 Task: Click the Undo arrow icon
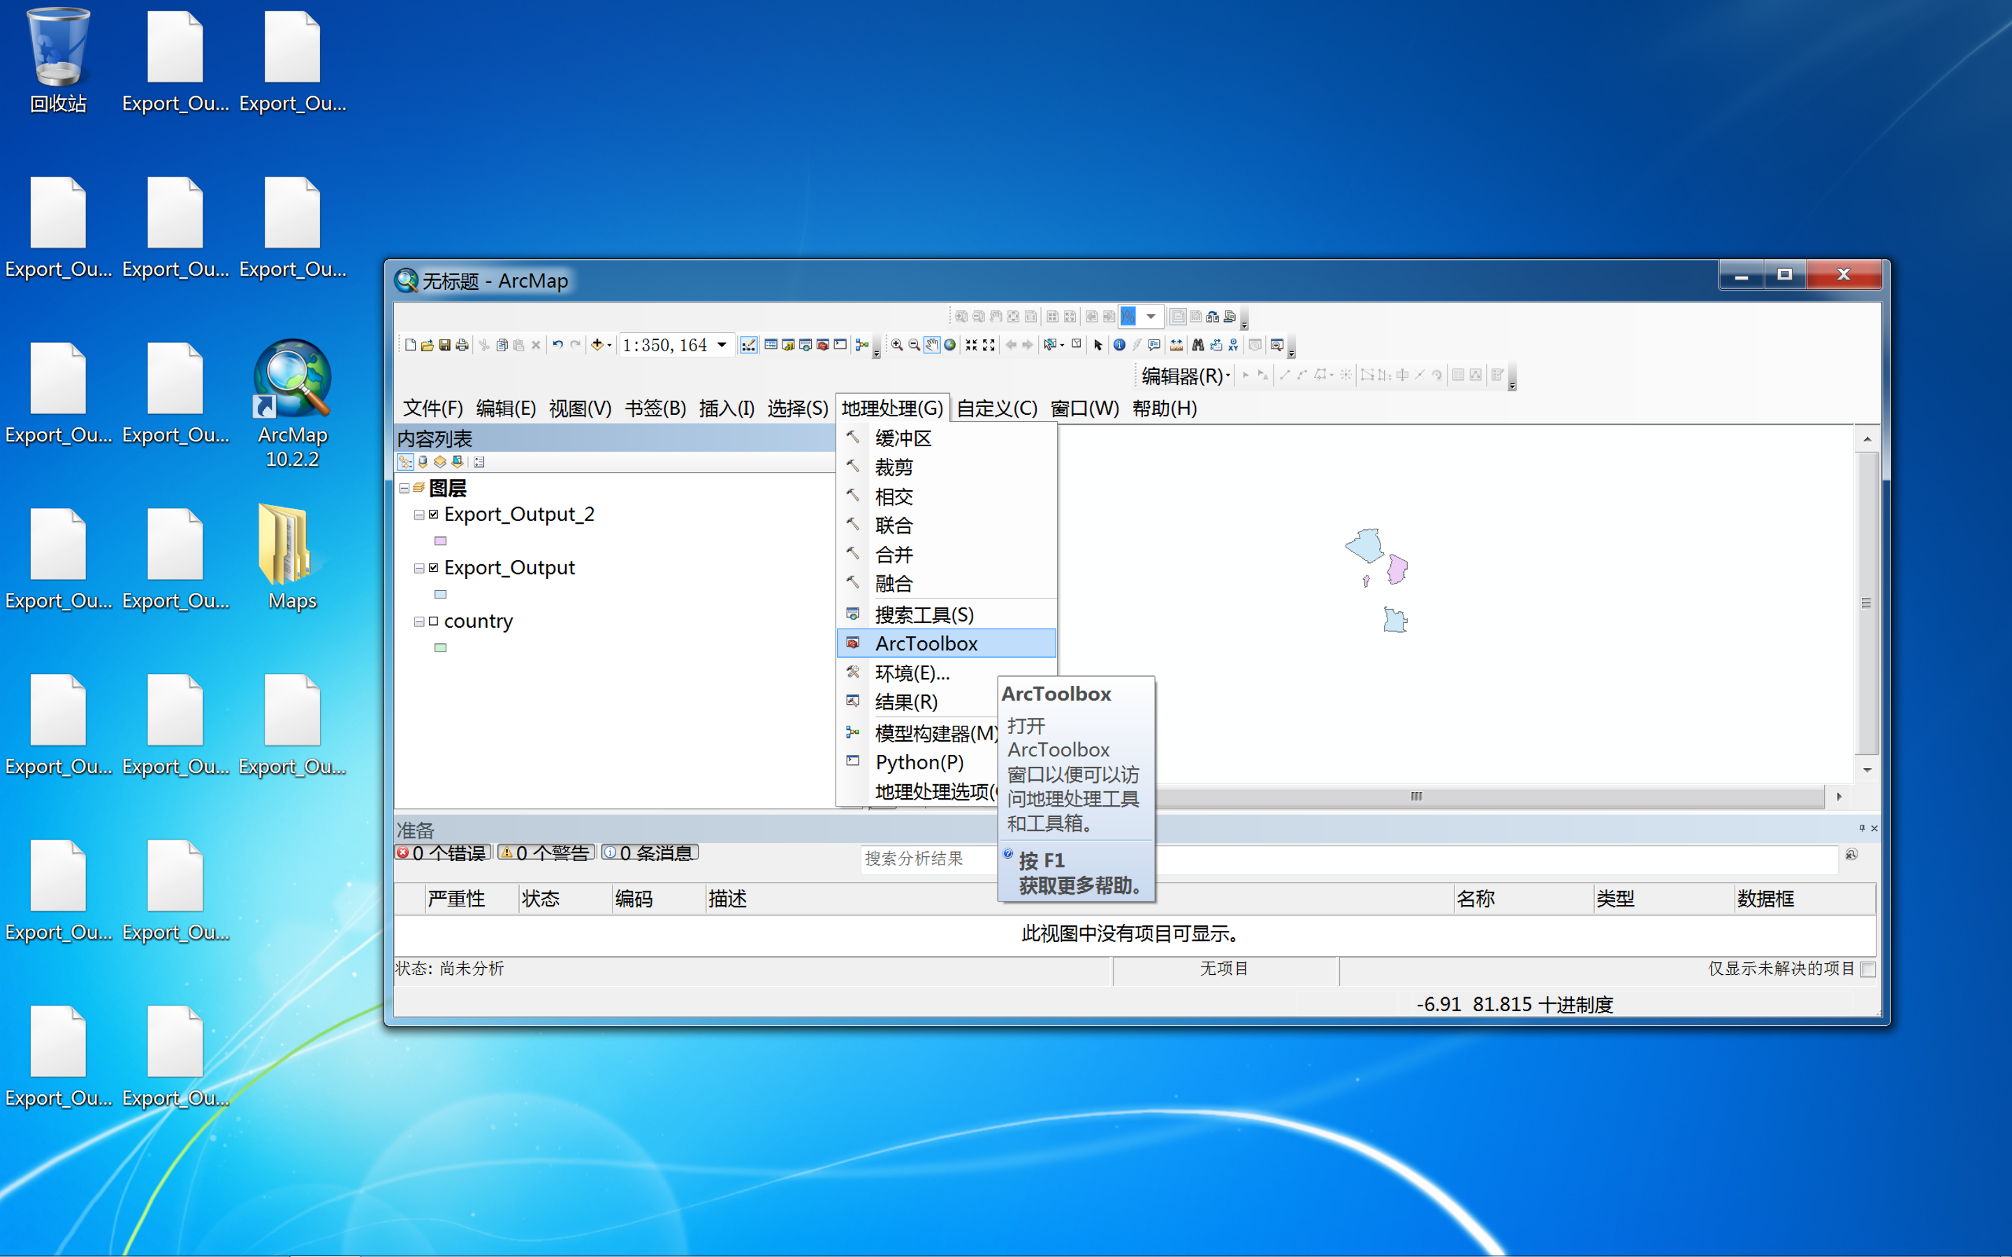tap(558, 345)
